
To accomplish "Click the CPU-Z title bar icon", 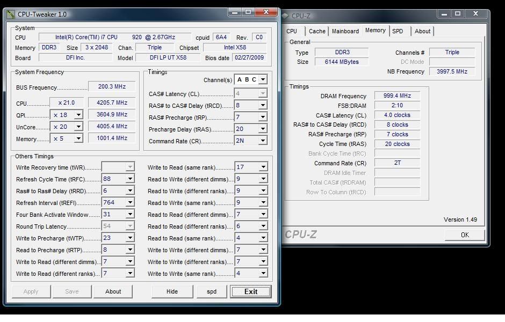I will [285, 16].
